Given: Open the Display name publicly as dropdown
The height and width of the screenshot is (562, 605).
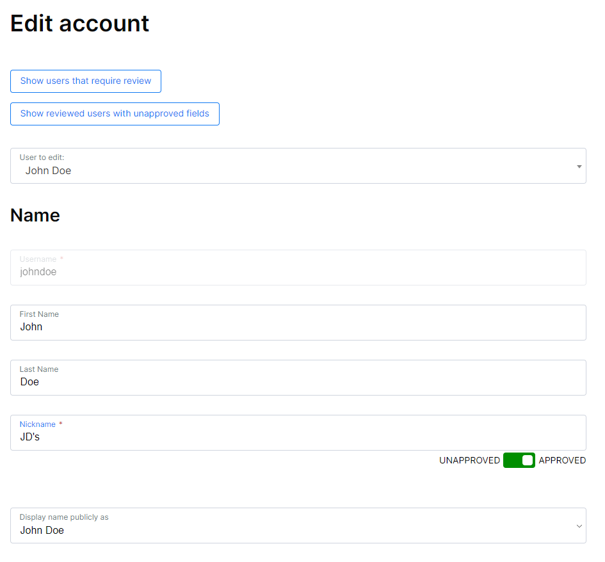Looking at the screenshot, I should tap(298, 526).
